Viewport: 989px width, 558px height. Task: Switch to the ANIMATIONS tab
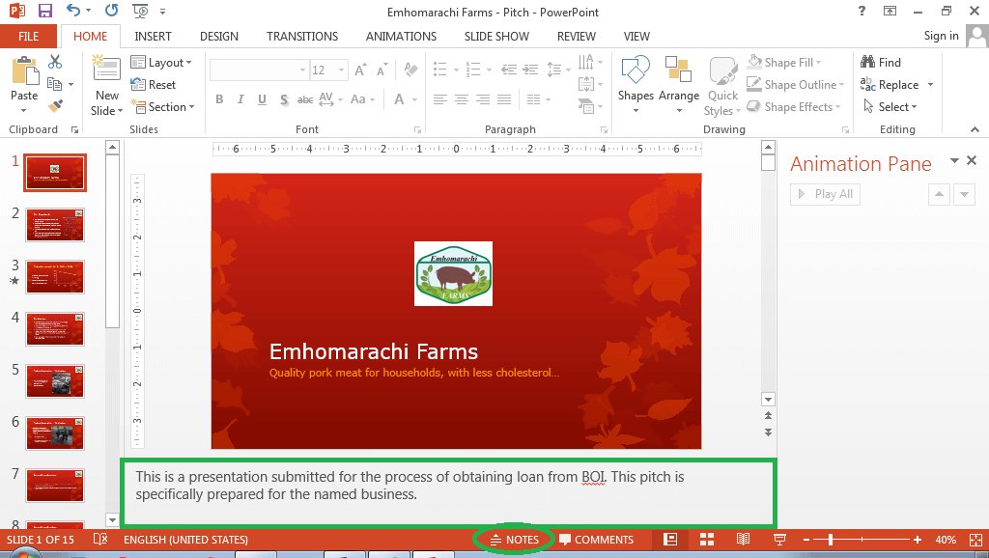[x=401, y=36]
